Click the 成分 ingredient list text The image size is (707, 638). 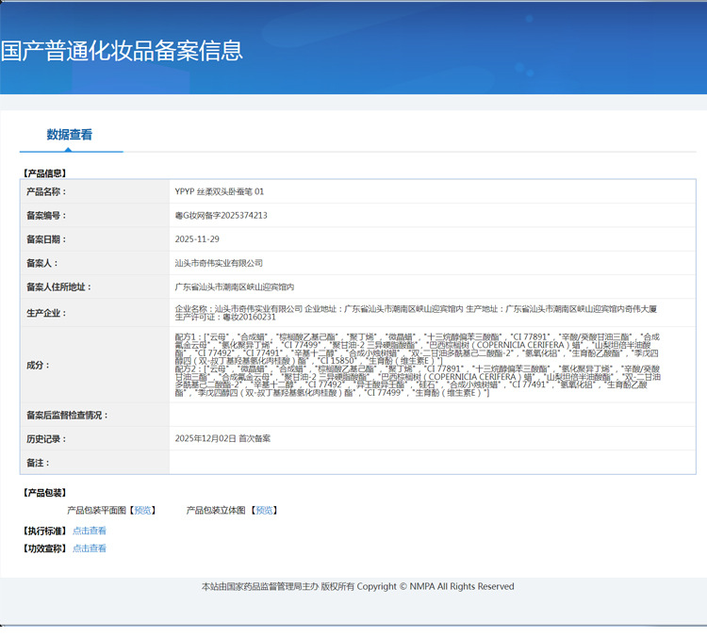(418, 365)
